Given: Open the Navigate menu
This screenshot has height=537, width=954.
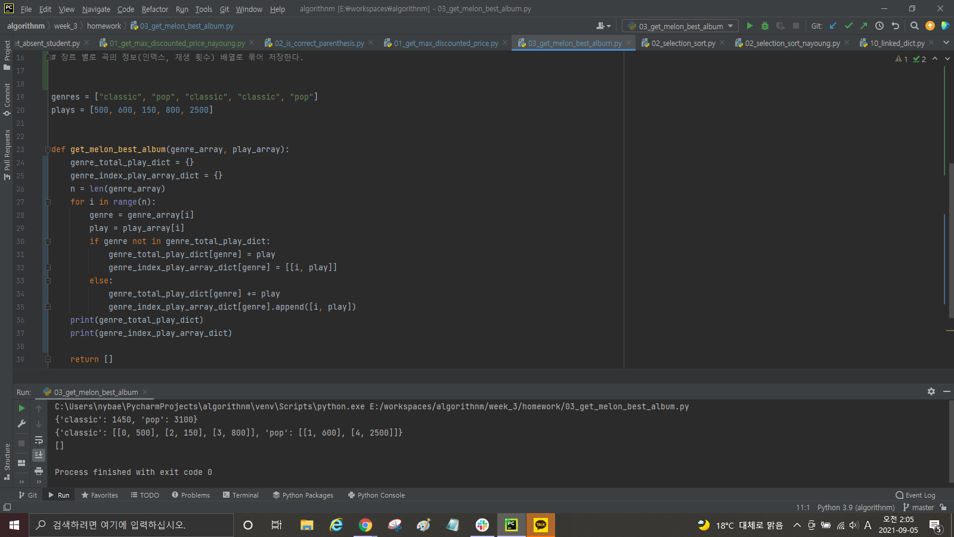Looking at the screenshot, I should [96, 9].
